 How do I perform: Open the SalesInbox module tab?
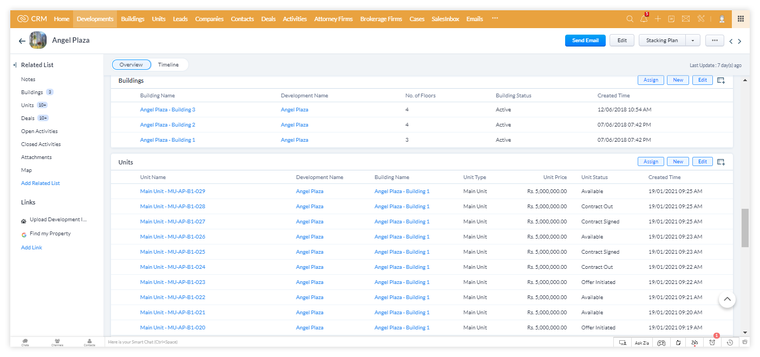[445, 19]
